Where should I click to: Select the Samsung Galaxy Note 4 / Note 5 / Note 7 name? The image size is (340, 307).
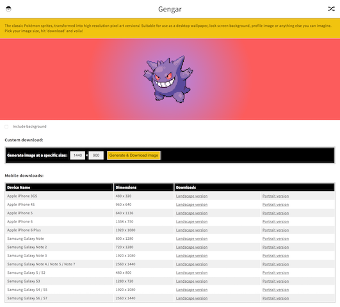pyautogui.click(x=41, y=264)
